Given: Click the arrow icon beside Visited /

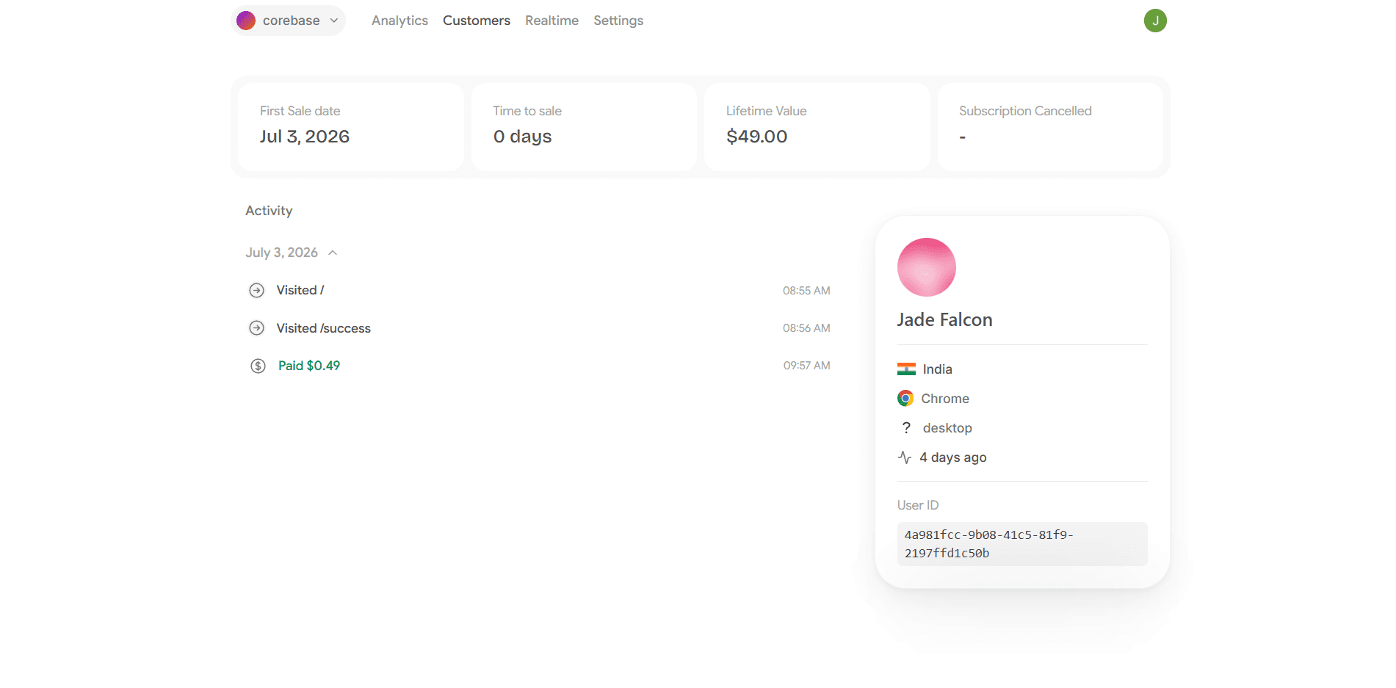Looking at the screenshot, I should point(256,291).
